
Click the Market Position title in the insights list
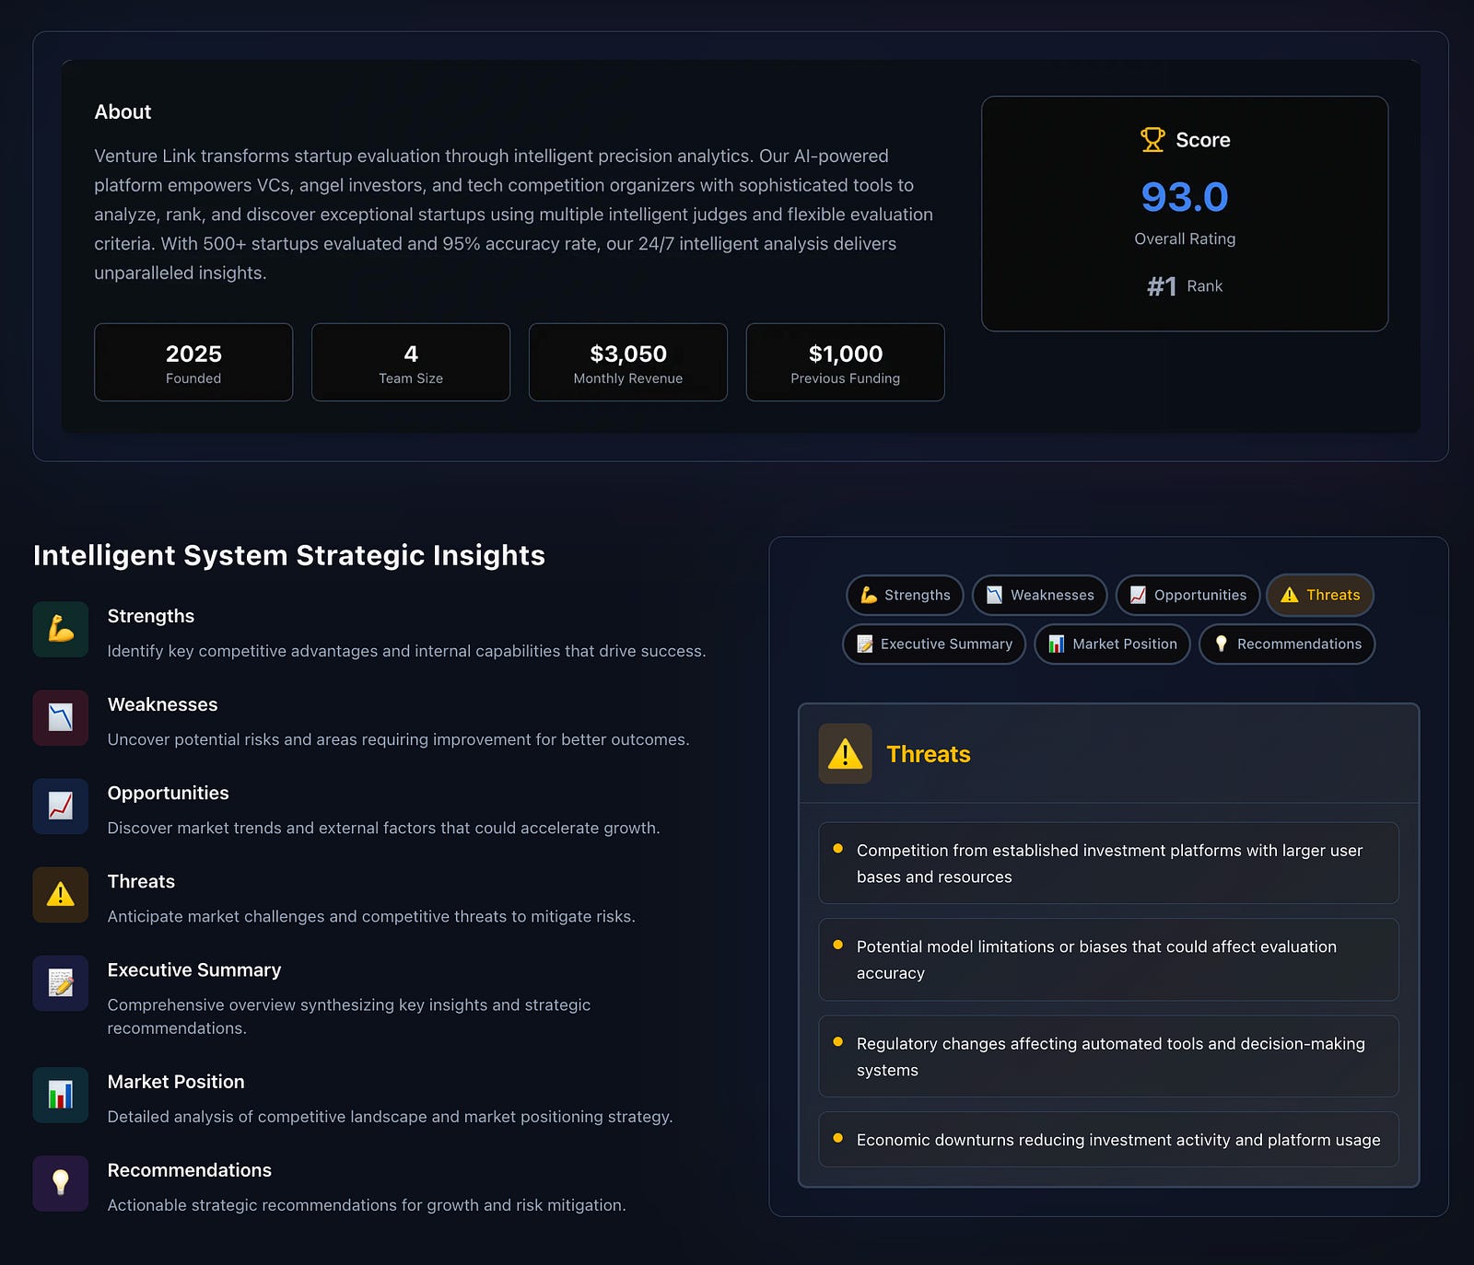[x=176, y=1082]
